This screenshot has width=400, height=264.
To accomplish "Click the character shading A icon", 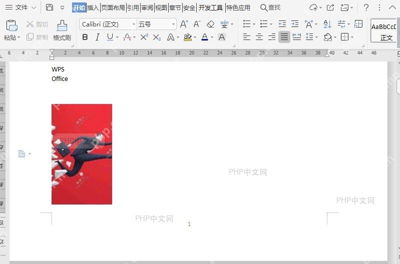I will click(x=222, y=37).
